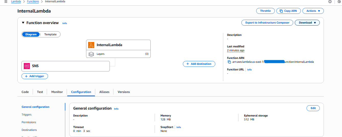Open the hamburger navigation menu
Screen dimensions: 342x137
pyautogui.click(x=6, y=2)
